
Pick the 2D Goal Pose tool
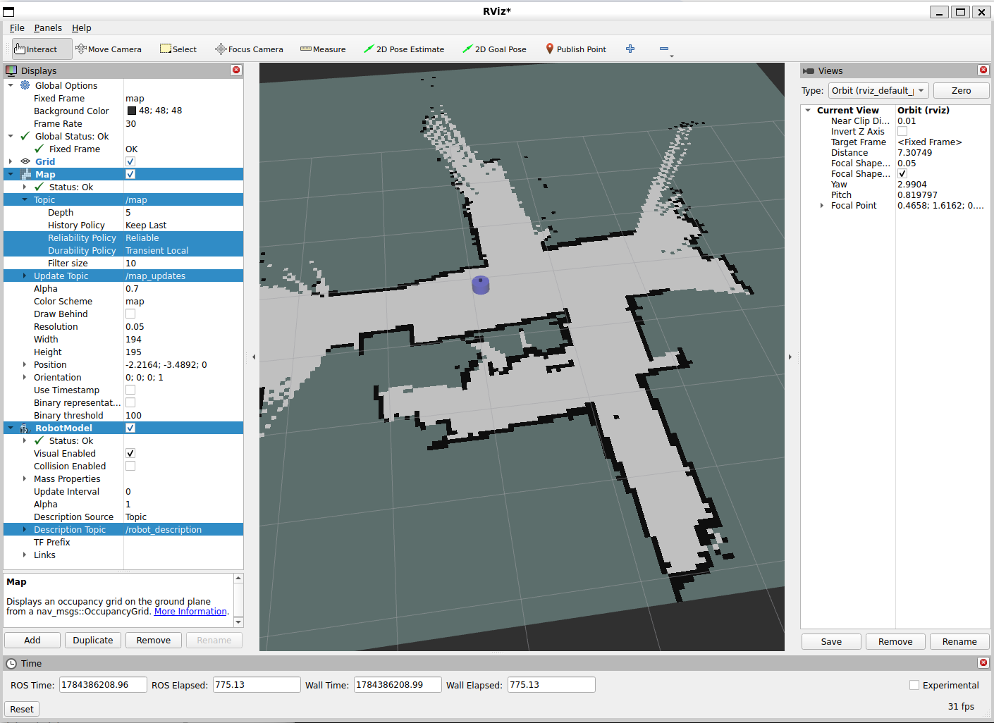[494, 49]
